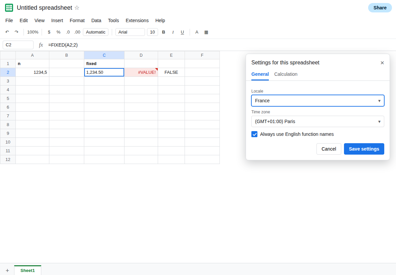Click the Share button
The width and height of the screenshot is (396, 275).
(380, 8)
